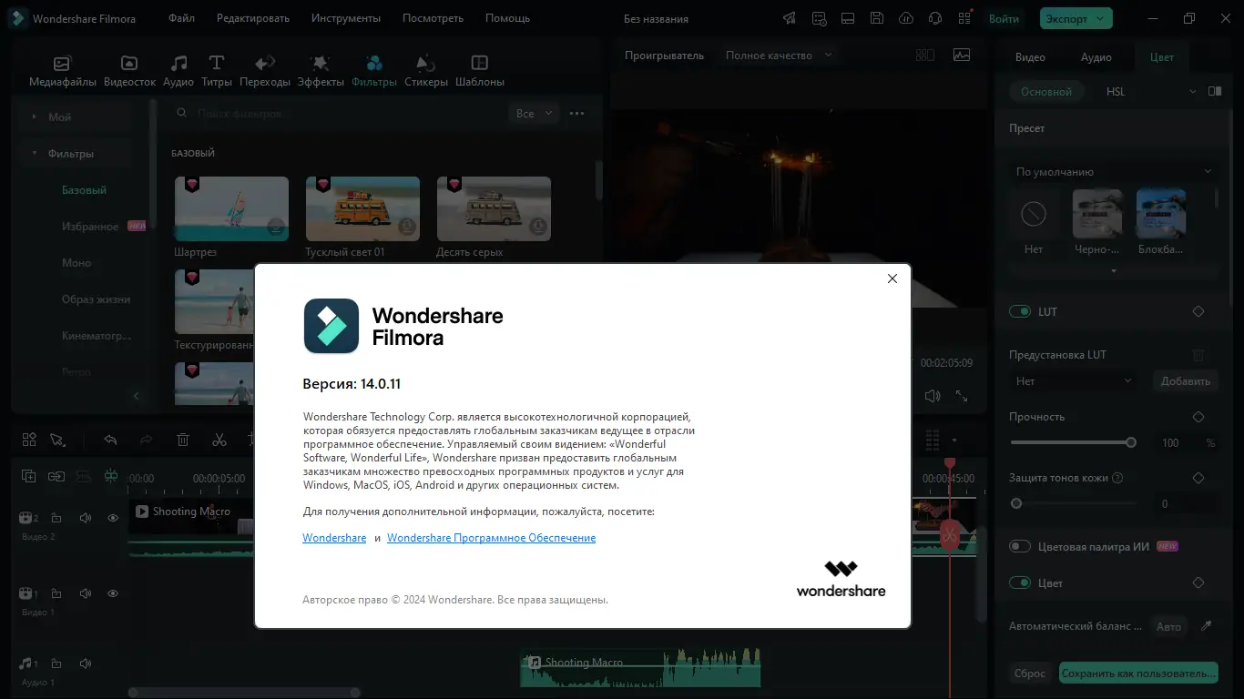Click the green magnetic snapping icon above tracks

111,476
